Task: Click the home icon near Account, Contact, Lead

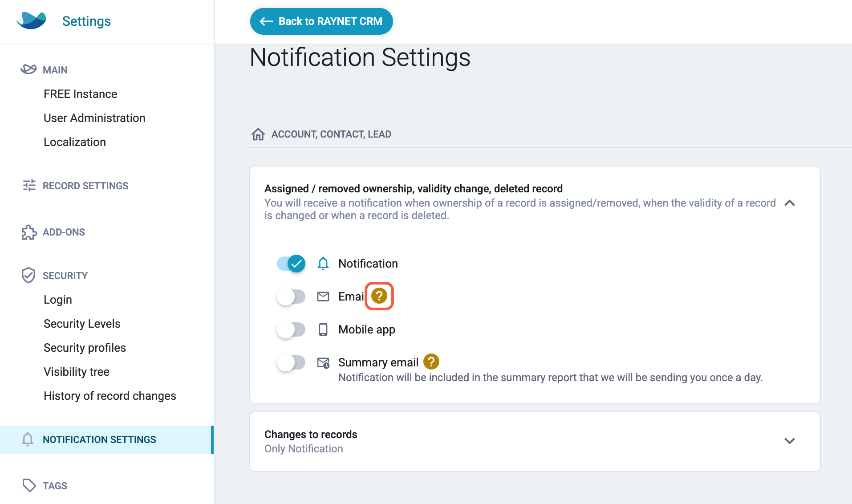Action: point(258,134)
